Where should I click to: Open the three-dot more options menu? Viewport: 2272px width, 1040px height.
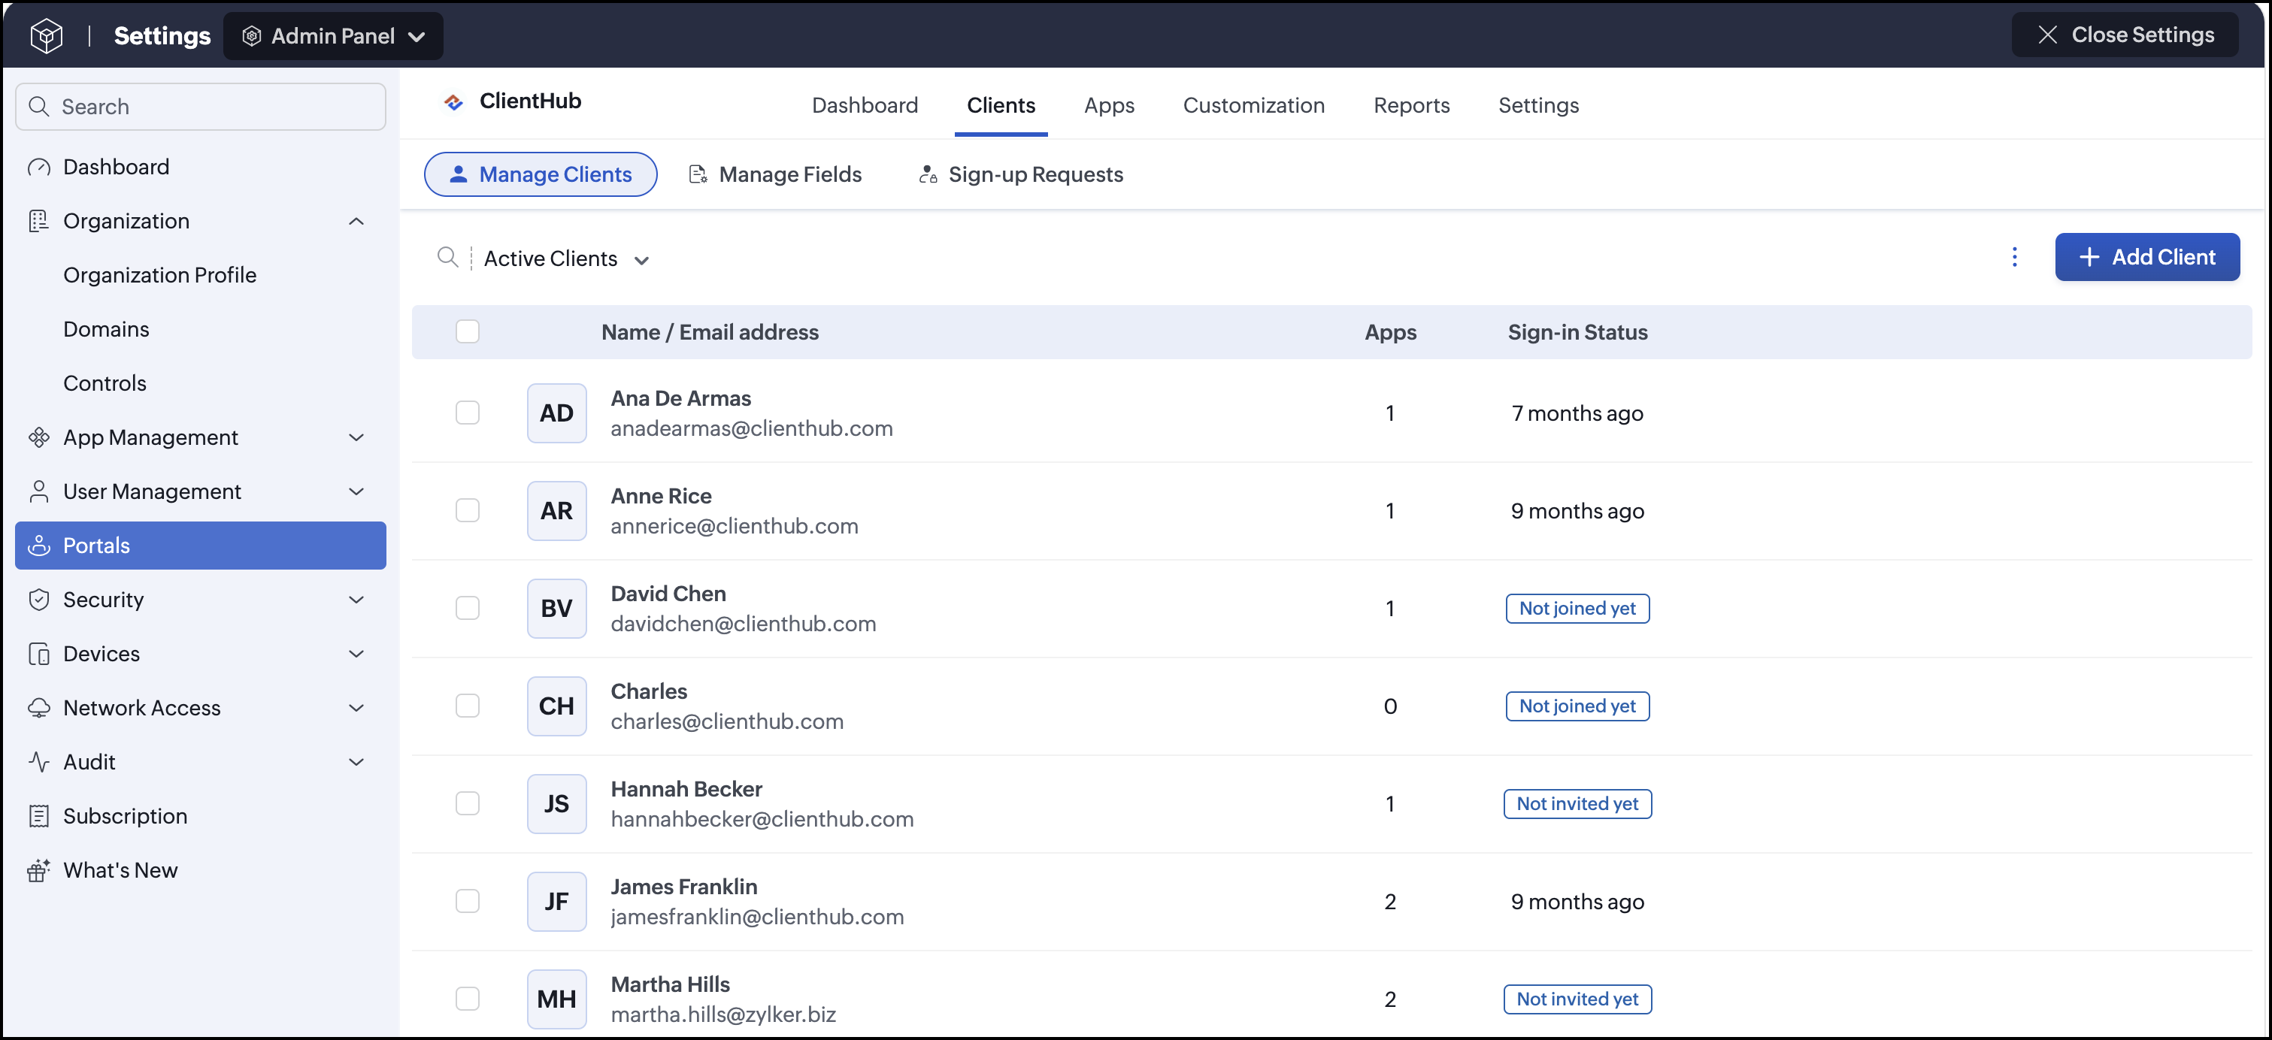pos(2013,257)
